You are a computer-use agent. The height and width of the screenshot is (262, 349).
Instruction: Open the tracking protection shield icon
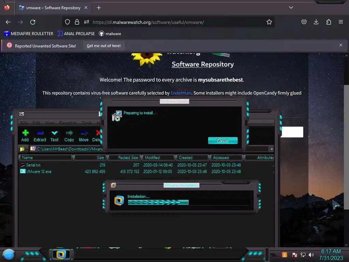[67, 22]
